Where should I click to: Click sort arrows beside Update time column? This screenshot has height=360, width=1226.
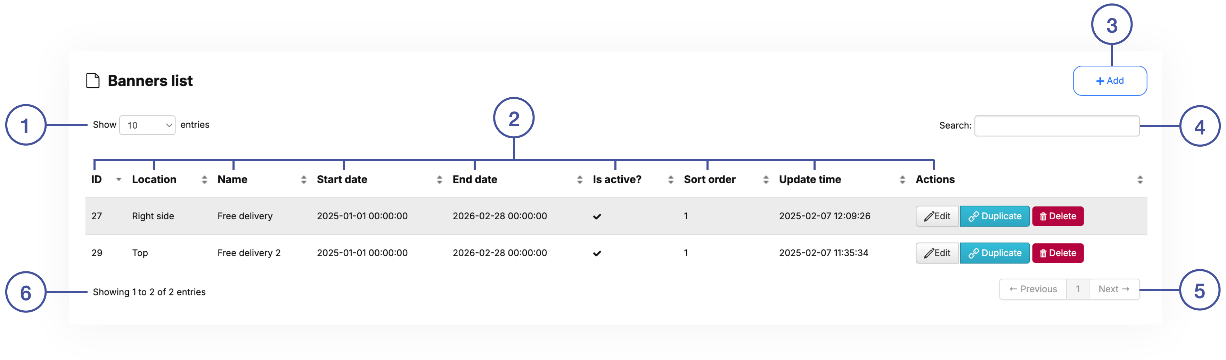902,180
